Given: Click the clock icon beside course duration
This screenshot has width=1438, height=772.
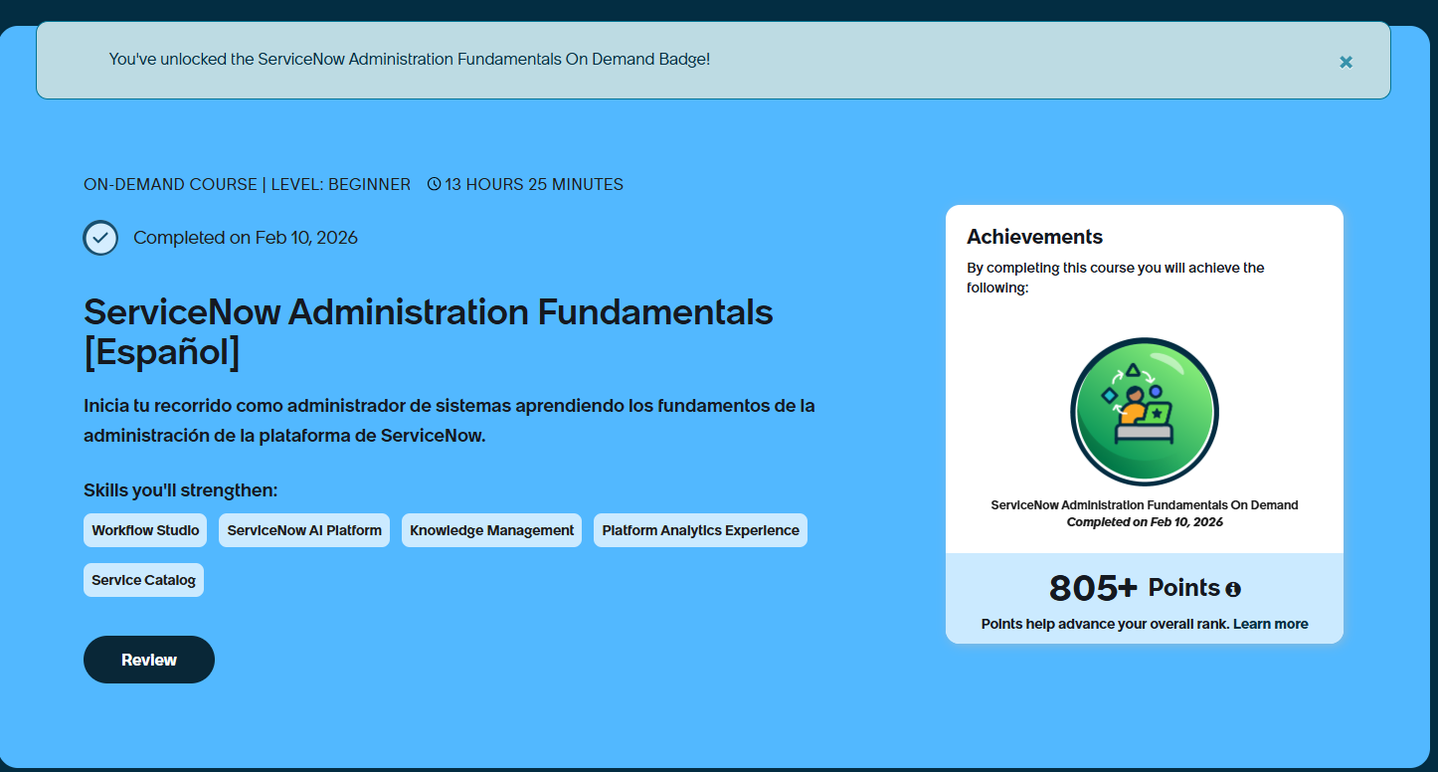Looking at the screenshot, I should [x=434, y=184].
